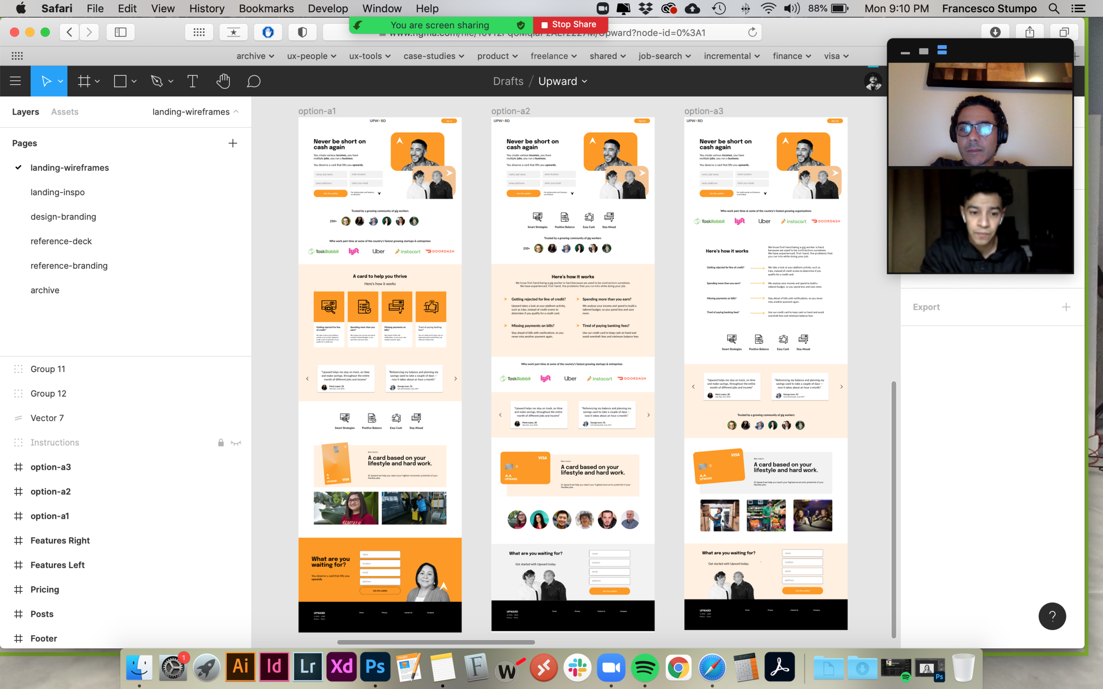
Task: Collapse the landing-wireframes pages list
Action: (x=236, y=112)
